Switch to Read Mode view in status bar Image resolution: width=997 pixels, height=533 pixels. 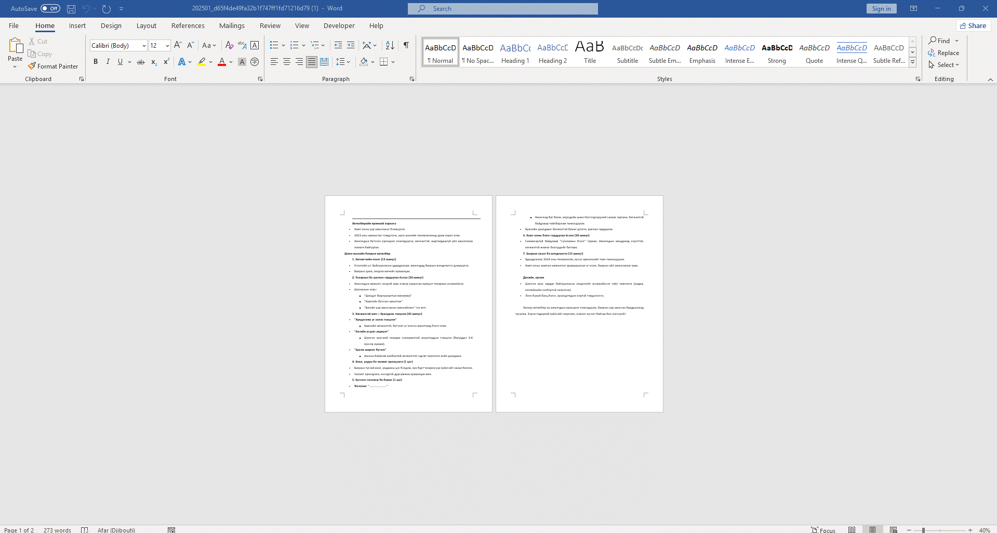852,530
